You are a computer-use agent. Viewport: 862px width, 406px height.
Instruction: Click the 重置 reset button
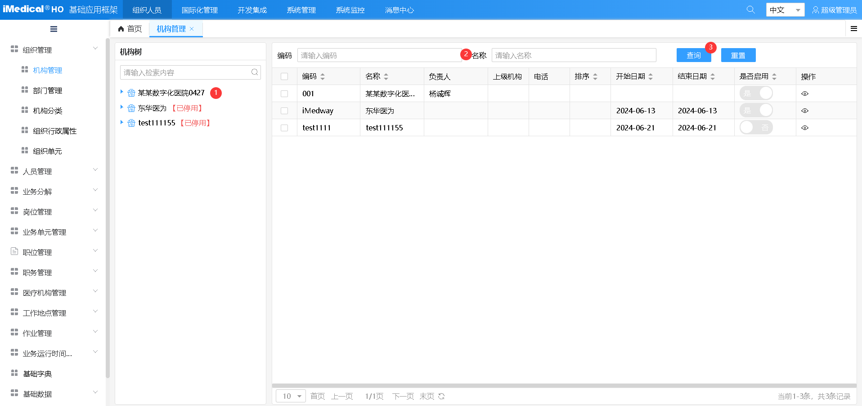(738, 55)
